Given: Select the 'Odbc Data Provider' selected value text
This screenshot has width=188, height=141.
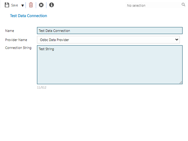Looking at the screenshot, I should tap(55, 40).
